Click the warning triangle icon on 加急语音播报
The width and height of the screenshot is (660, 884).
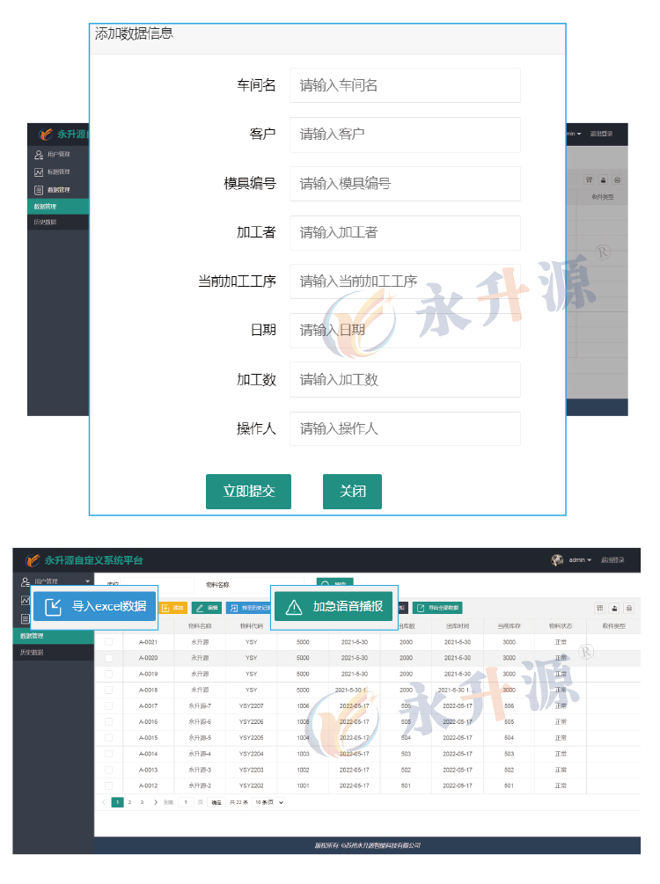pos(294,607)
